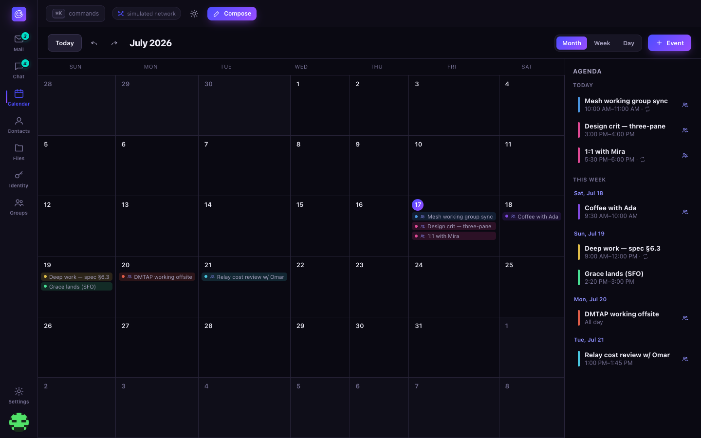The height and width of the screenshot is (438, 701).
Task: Open agenda item Coffee with Ada
Action: (x=633, y=212)
